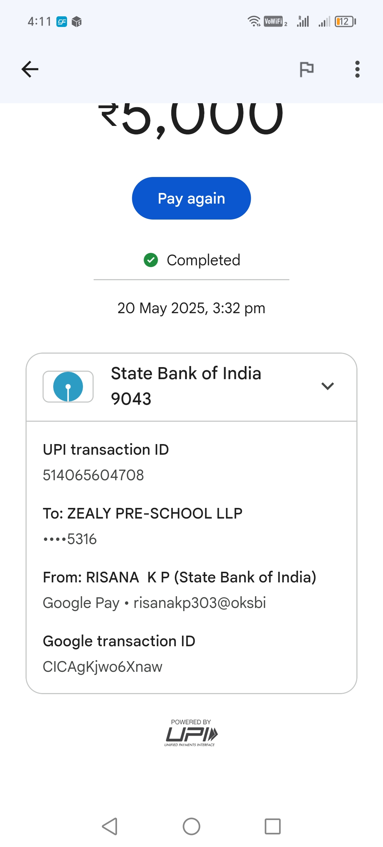Tap the State Bank of India 9043 row
This screenshot has width=383, height=847.
[x=186, y=386]
